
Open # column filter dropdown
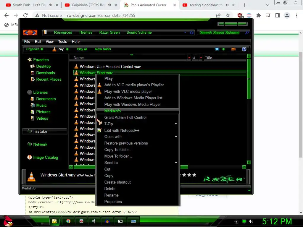[201, 58]
